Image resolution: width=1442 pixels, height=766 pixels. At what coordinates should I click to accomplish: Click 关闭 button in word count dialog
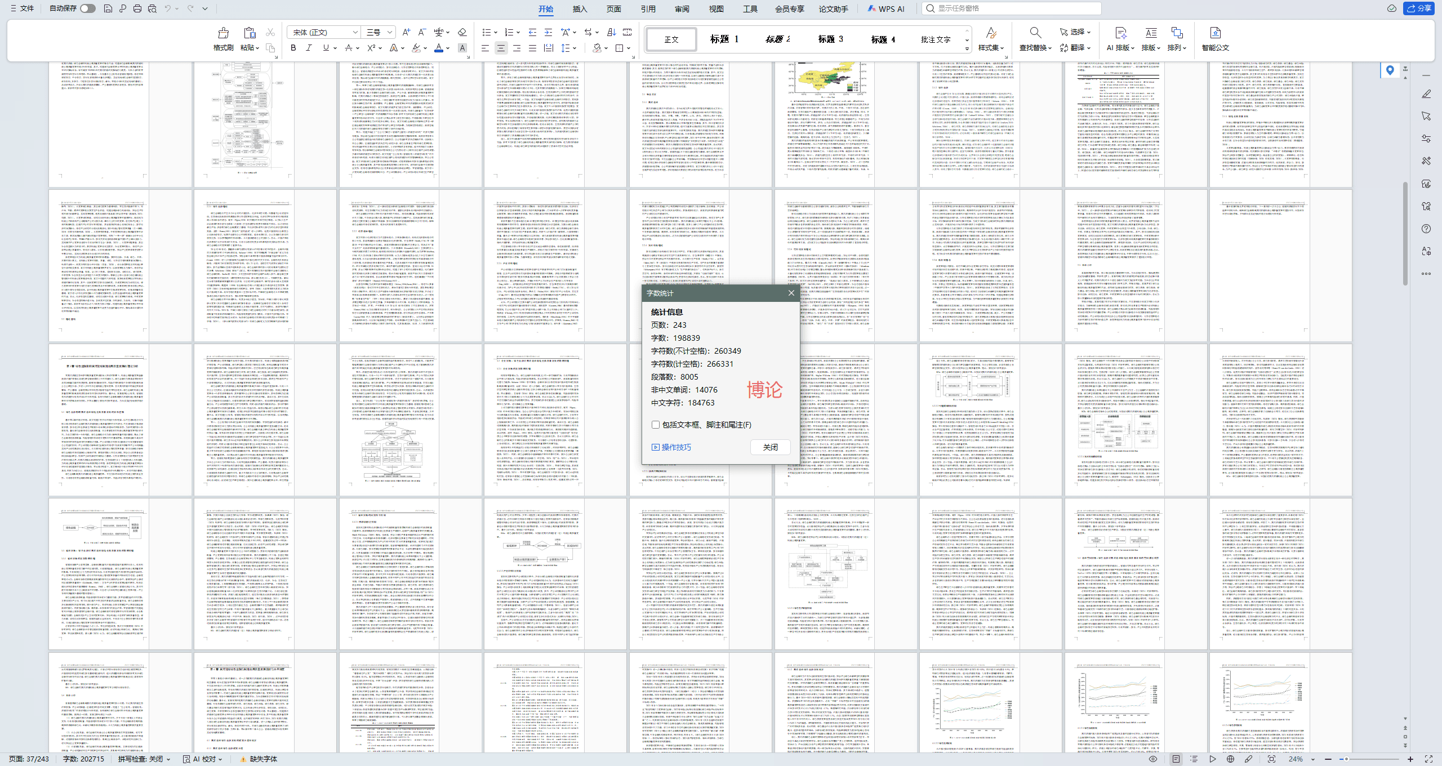tap(771, 447)
